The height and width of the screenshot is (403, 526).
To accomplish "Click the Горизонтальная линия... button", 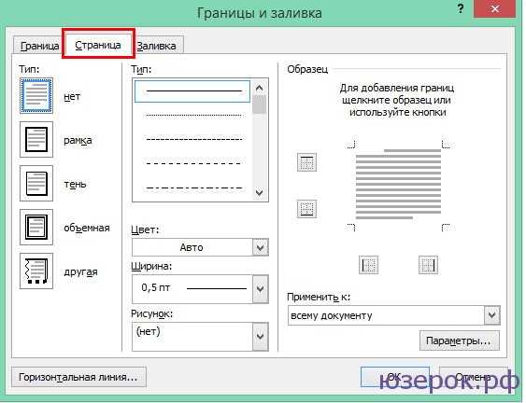I will tap(78, 377).
